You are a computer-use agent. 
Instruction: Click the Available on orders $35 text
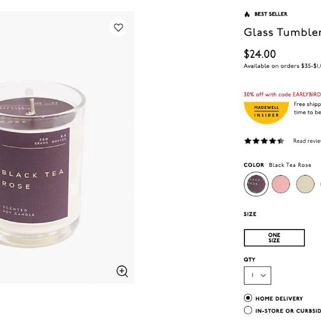(x=282, y=66)
